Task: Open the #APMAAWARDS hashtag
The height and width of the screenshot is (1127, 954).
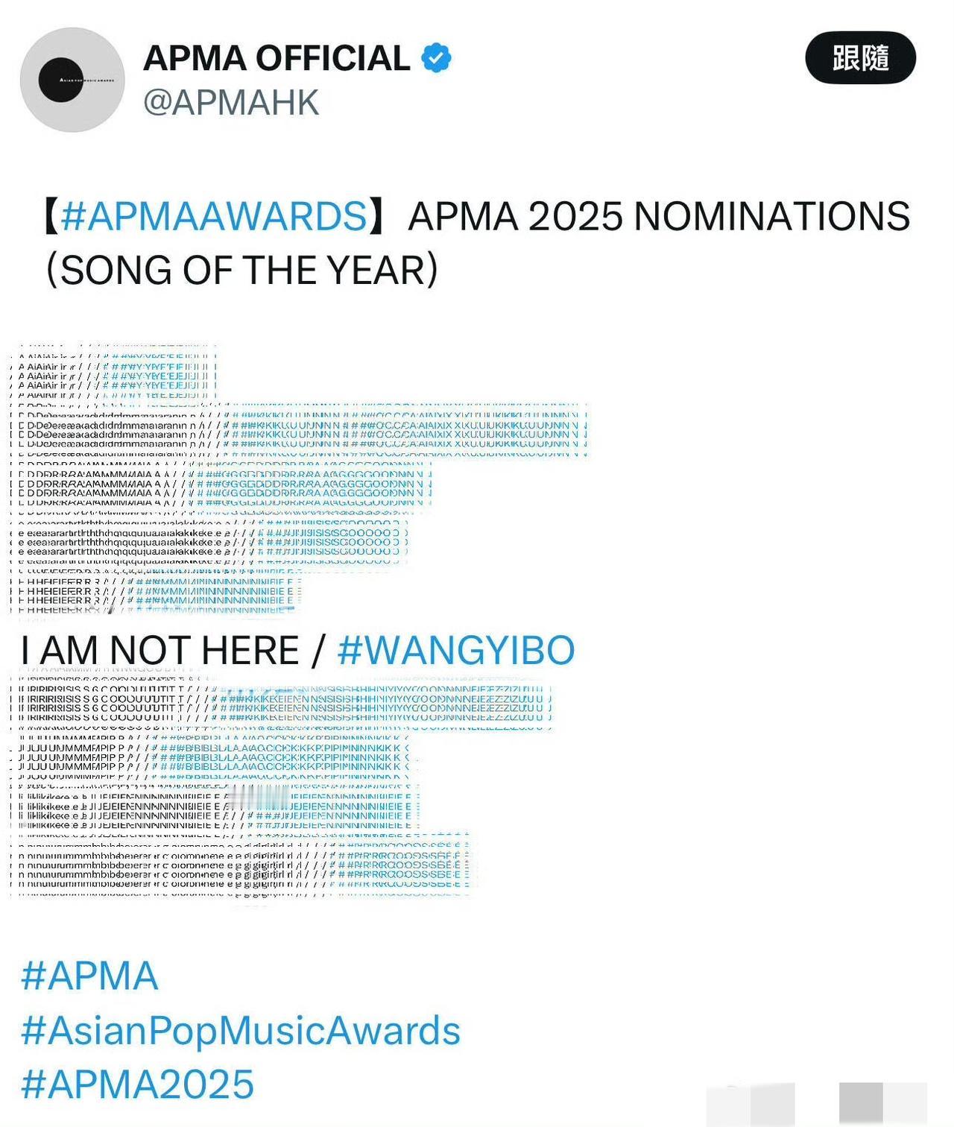Action: (213, 216)
